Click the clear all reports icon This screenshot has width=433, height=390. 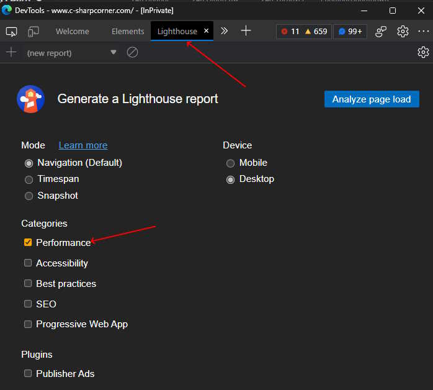(x=132, y=52)
